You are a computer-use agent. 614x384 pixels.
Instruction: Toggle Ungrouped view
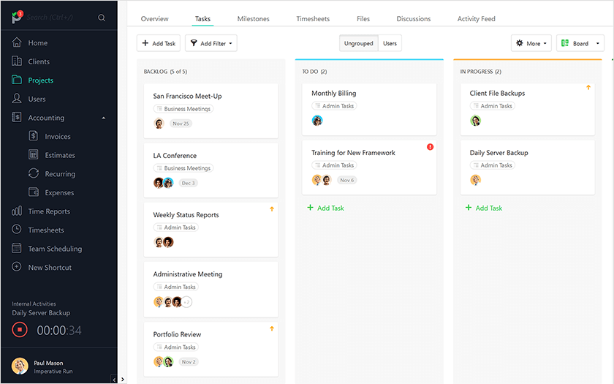(359, 43)
